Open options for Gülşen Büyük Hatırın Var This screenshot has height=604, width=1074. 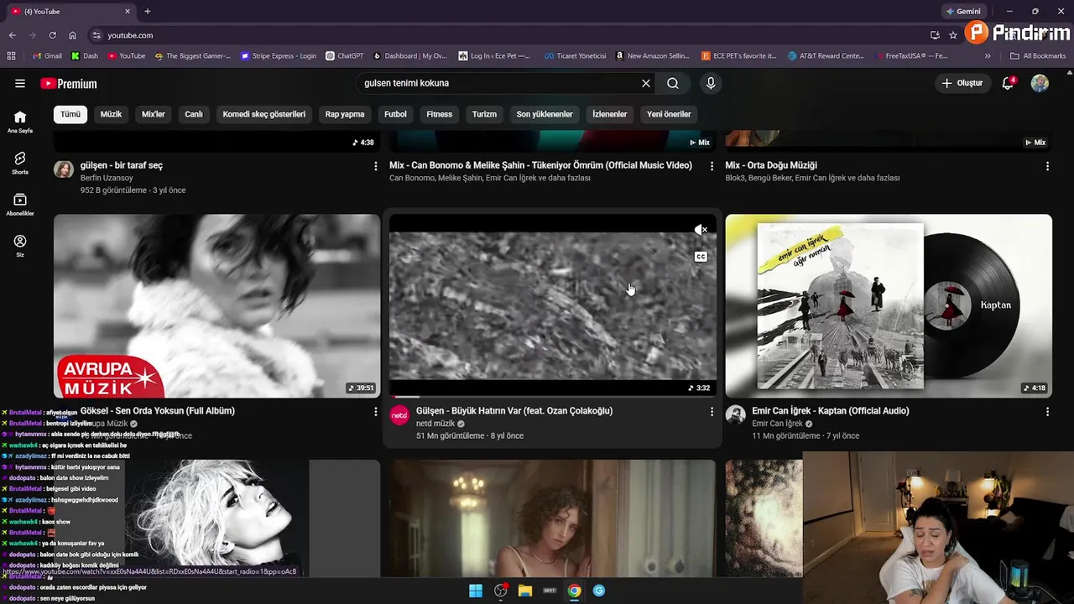(712, 412)
